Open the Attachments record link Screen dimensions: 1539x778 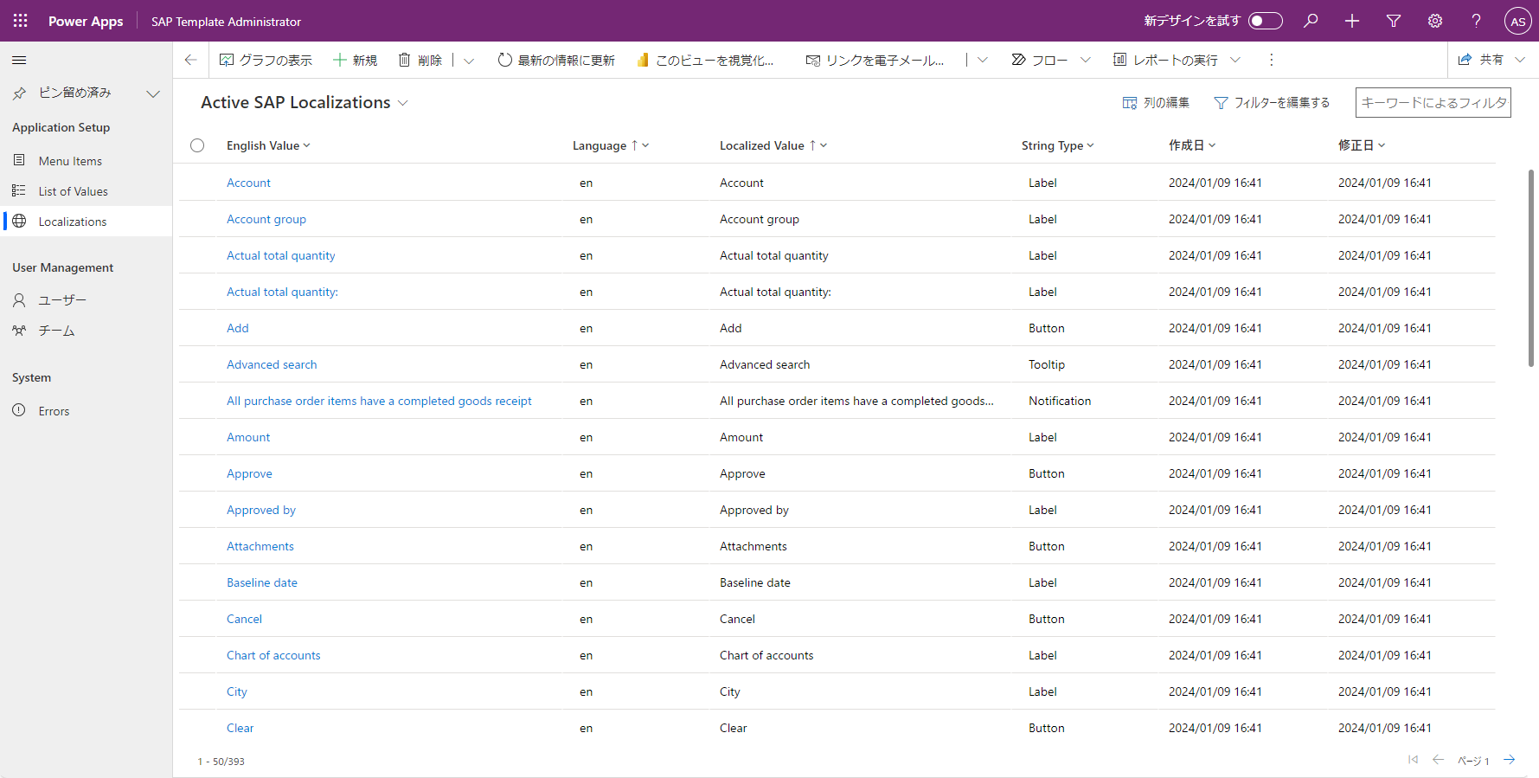(260, 546)
